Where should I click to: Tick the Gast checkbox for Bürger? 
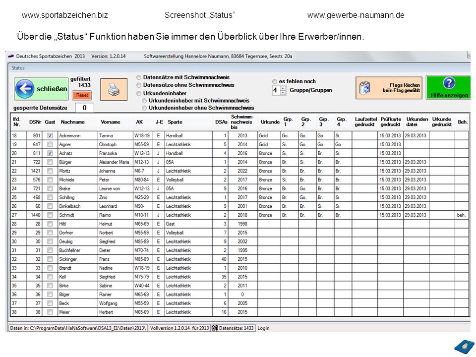pos(50,162)
